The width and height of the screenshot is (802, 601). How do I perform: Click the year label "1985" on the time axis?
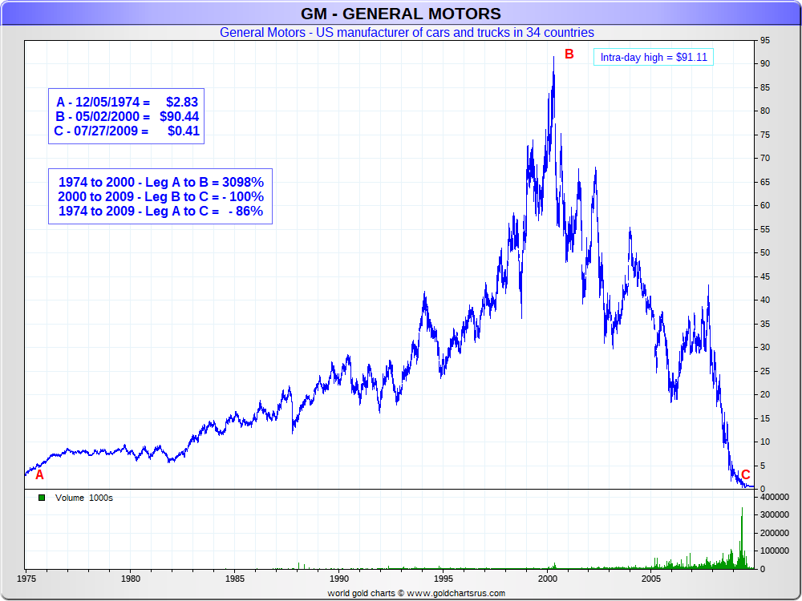click(x=235, y=579)
